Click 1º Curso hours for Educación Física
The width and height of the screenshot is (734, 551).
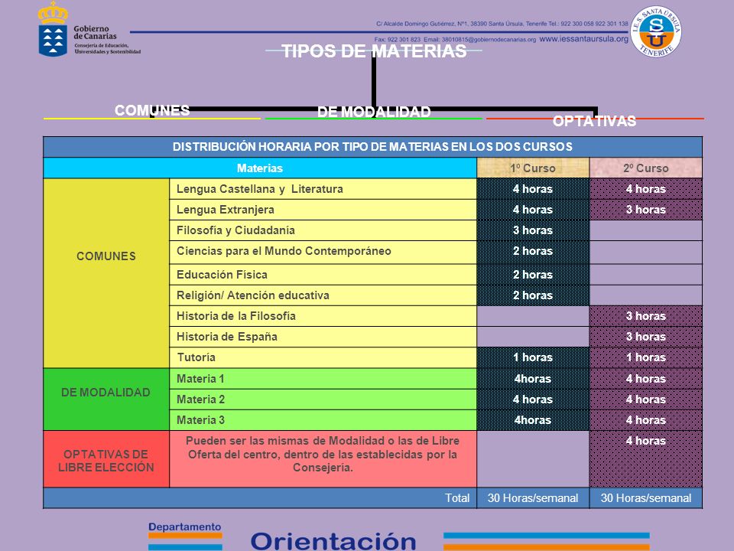tap(533, 275)
